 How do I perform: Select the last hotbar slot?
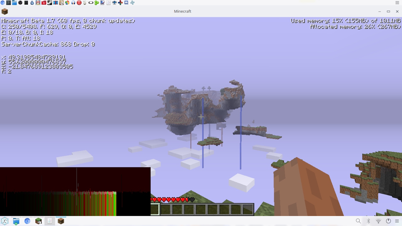point(248,209)
